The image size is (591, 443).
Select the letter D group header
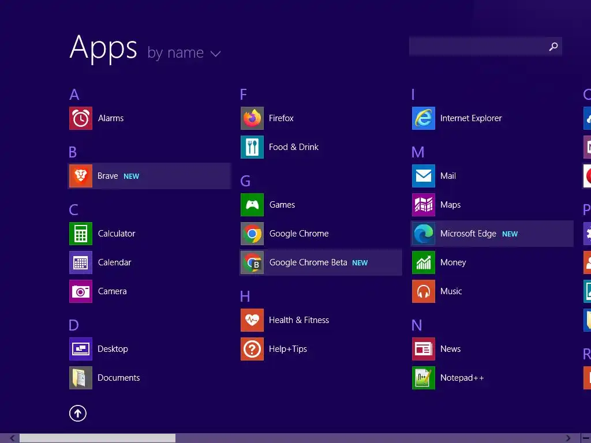tap(74, 325)
